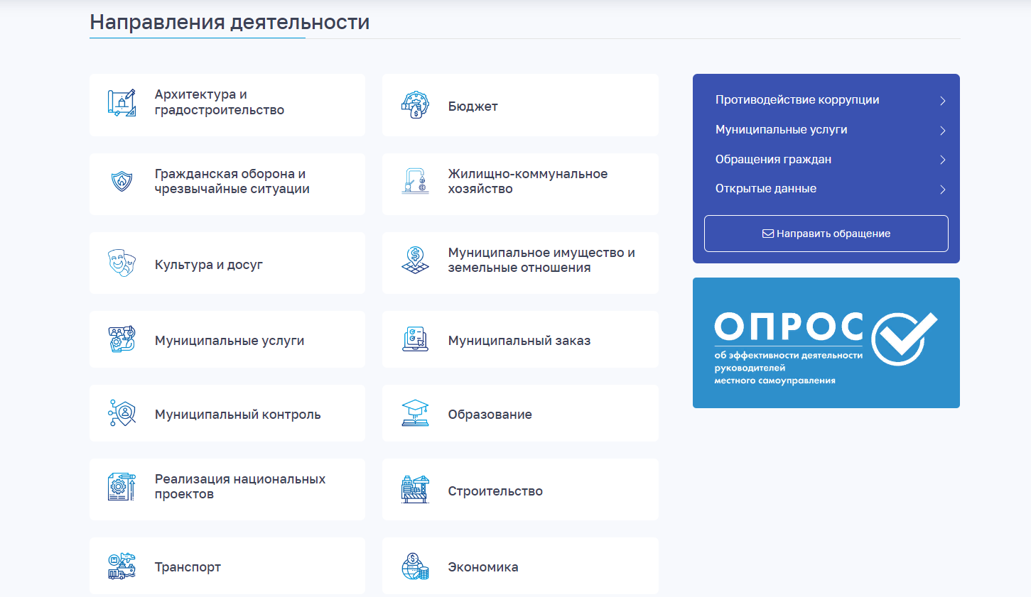Click the Бюджет piggy bank icon
Screen dimensions: 1031x597
[415, 105]
